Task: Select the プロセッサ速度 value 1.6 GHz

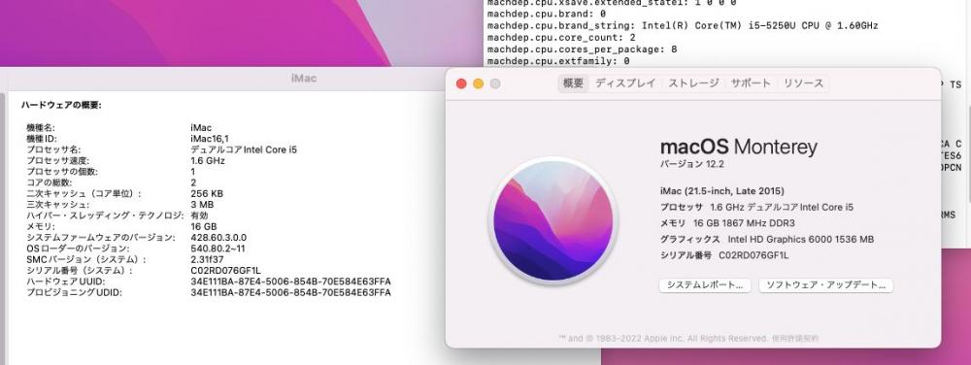Action: coord(208,161)
